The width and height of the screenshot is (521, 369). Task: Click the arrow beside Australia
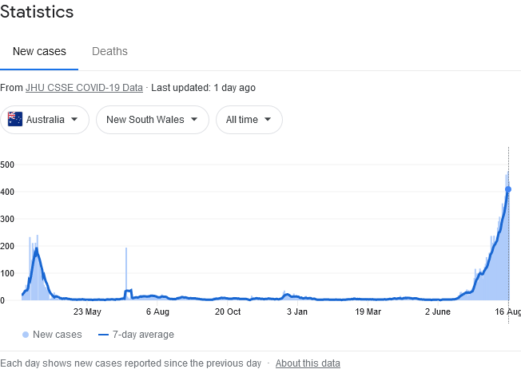click(74, 120)
